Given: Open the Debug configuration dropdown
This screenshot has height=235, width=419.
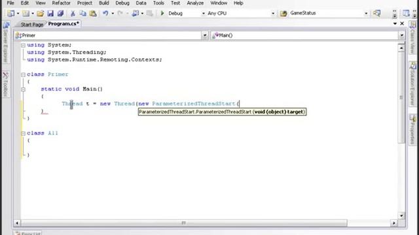Looking at the screenshot, I should [203, 13].
